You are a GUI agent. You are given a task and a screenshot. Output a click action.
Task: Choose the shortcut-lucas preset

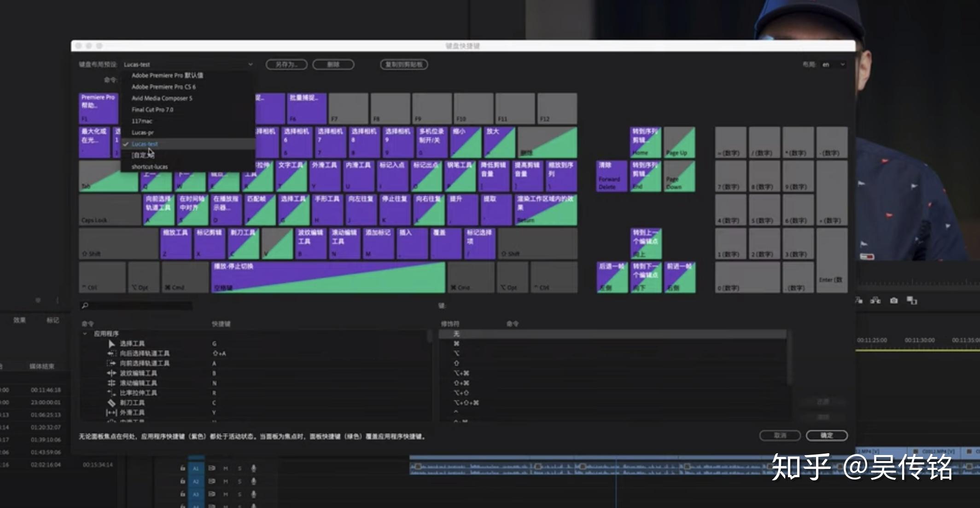pos(188,167)
